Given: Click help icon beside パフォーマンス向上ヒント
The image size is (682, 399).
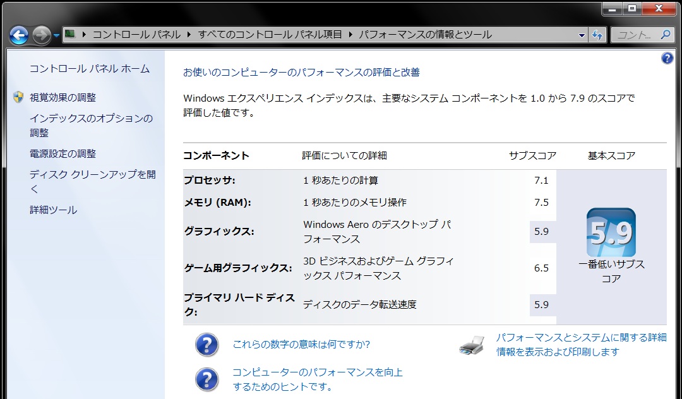Looking at the screenshot, I should pos(206,379).
